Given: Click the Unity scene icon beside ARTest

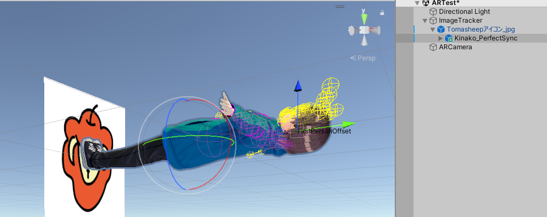Looking at the screenshot, I should [x=425, y=3].
